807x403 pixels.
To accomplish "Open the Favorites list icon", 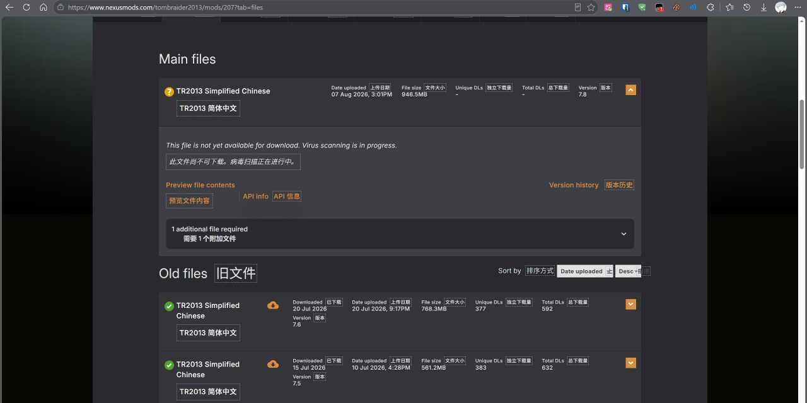I will click(729, 8).
